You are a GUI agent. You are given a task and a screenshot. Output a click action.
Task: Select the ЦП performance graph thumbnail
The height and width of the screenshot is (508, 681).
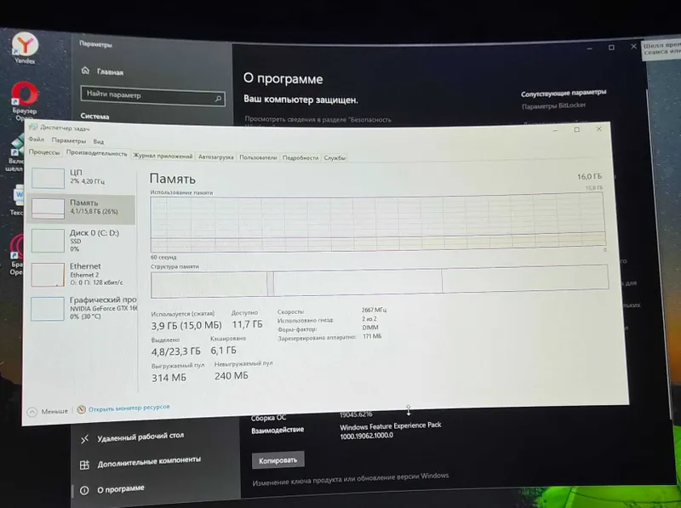48,178
